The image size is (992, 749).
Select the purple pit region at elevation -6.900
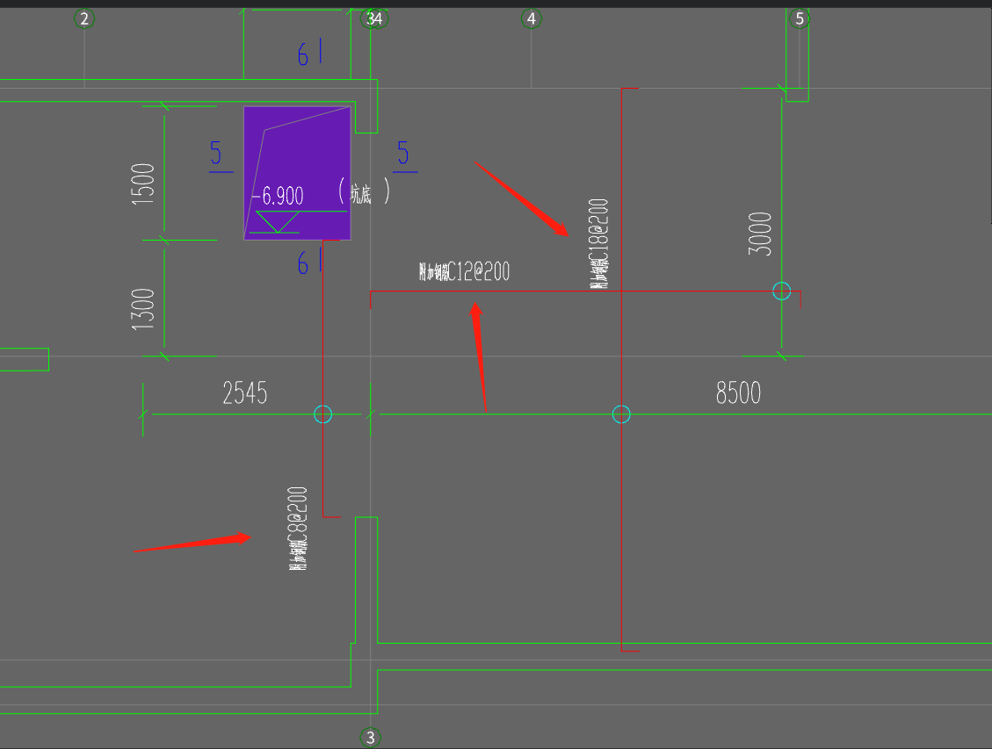coord(297,173)
